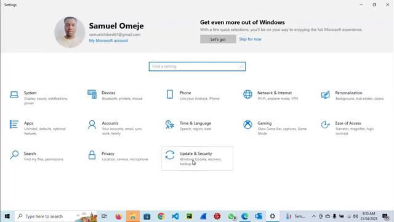Open Task View on the taskbar
This screenshot has width=394, height=222.
104,216
